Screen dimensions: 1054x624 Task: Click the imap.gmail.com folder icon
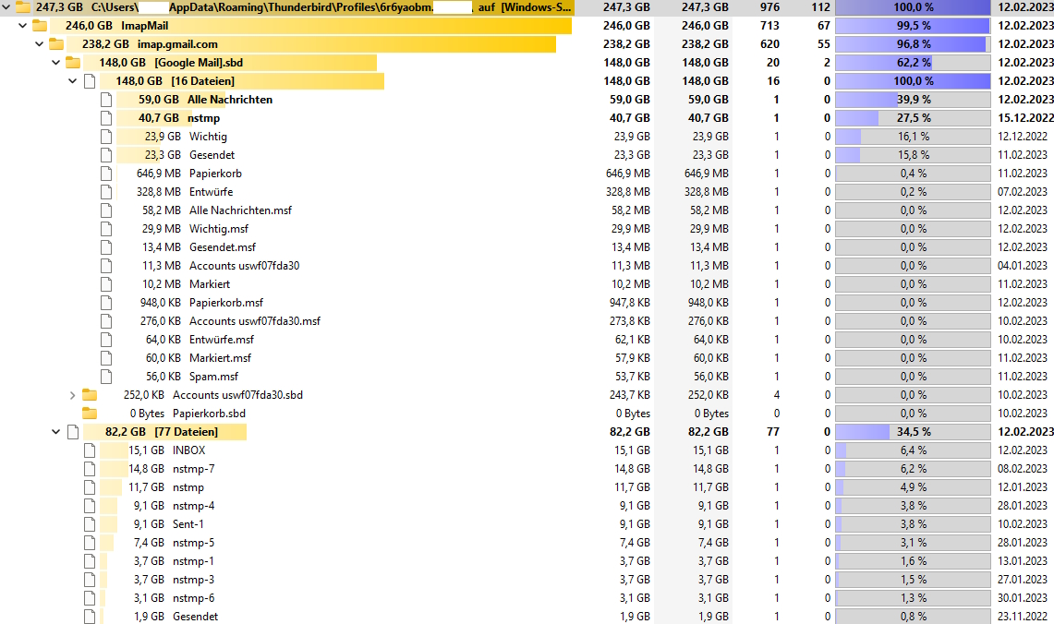pos(56,44)
